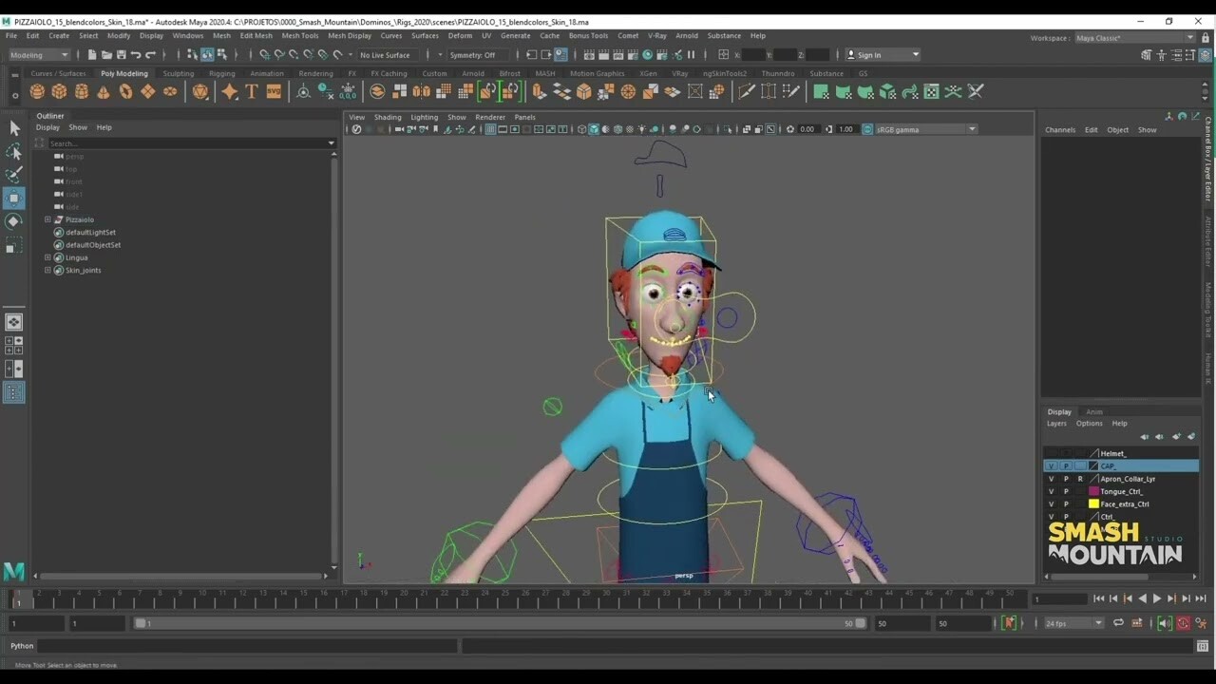Open the Layers menu in the Display panel

[x=1056, y=423]
